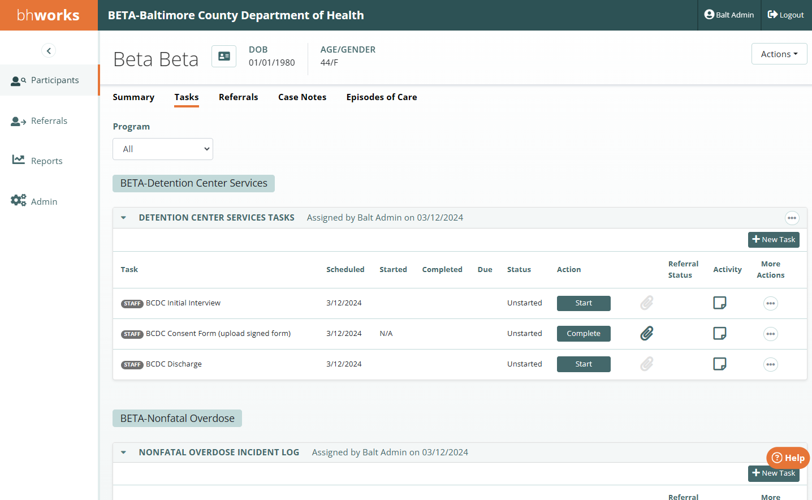Collapse the sidebar with the chevron button
Image resolution: width=812 pixels, height=500 pixels.
coord(49,51)
